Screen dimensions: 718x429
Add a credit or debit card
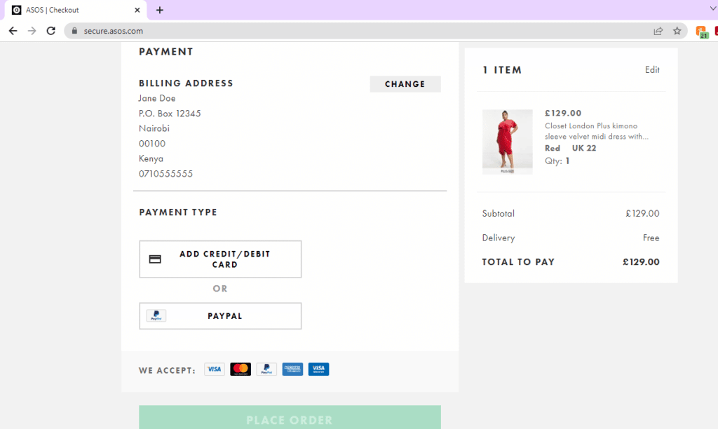[x=220, y=259]
